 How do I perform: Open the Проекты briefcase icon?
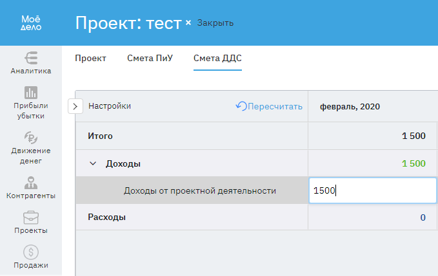pyautogui.click(x=31, y=217)
